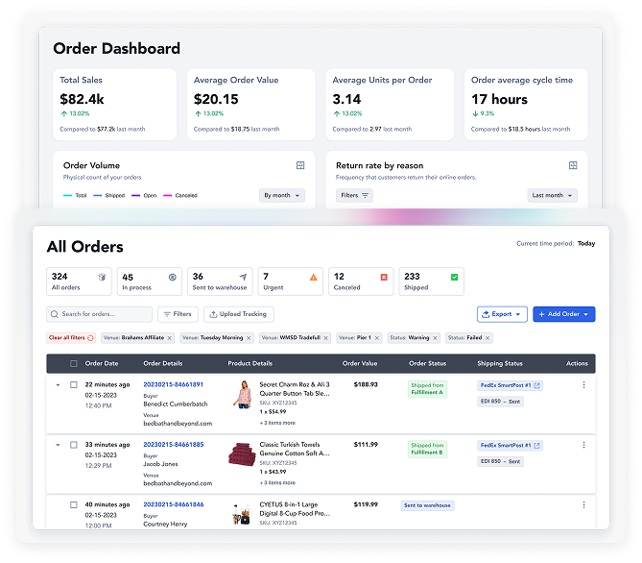This screenshot has width=642, height=563.
Task: Click +3 items more under Secret Charm product
Action: click(277, 423)
